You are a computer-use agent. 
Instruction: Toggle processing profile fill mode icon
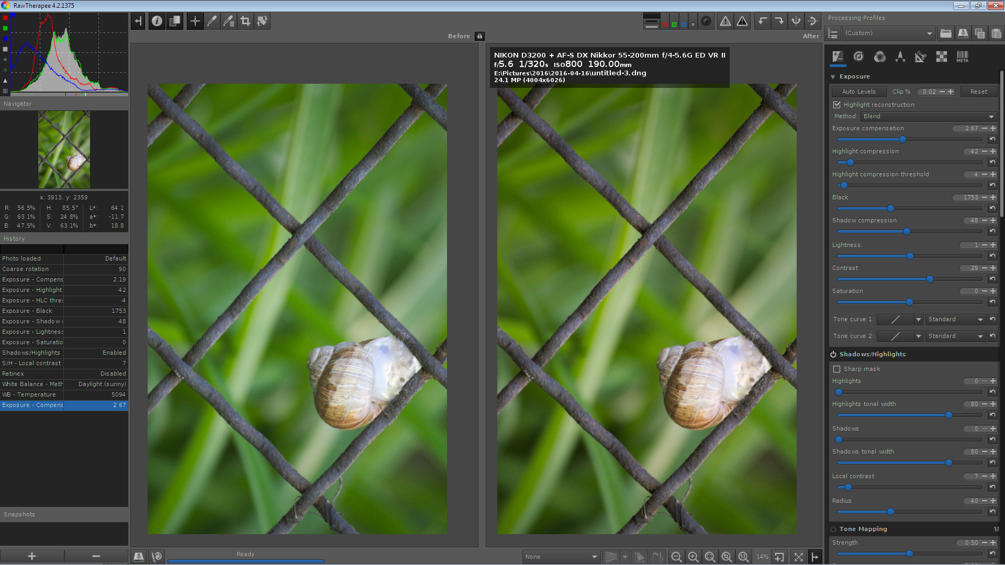833,33
